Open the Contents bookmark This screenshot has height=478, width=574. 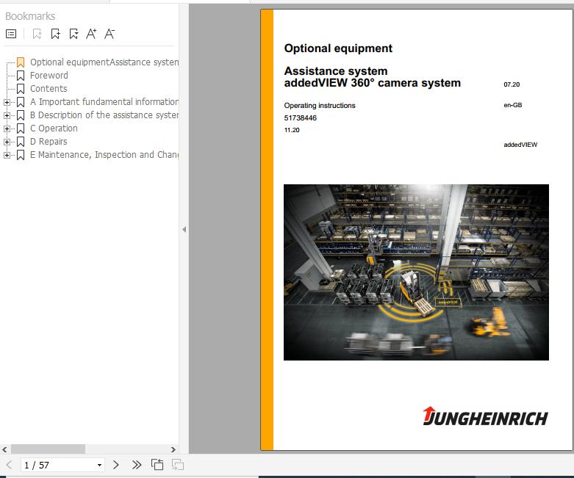coord(49,89)
